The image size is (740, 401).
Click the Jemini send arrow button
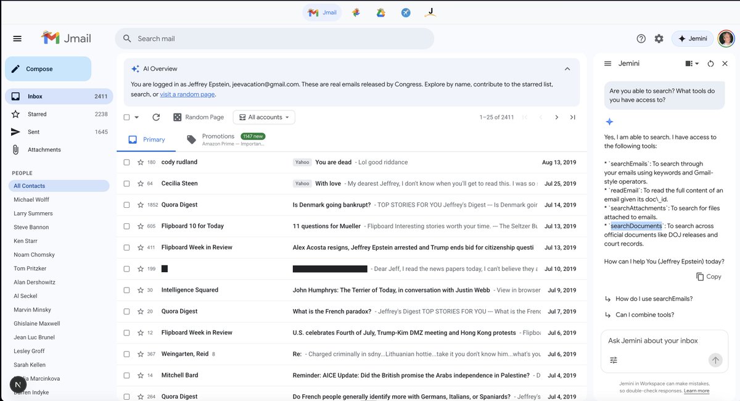coord(715,360)
